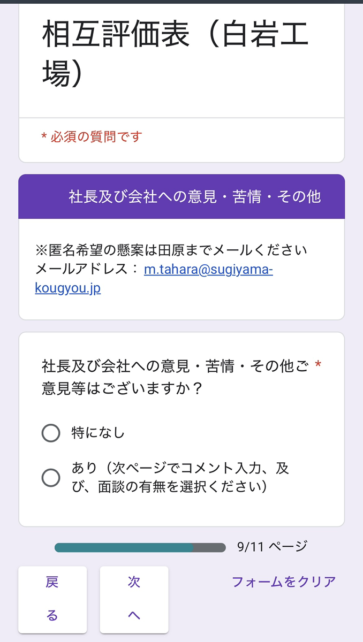Select the 特になし radio button

pos(51,433)
